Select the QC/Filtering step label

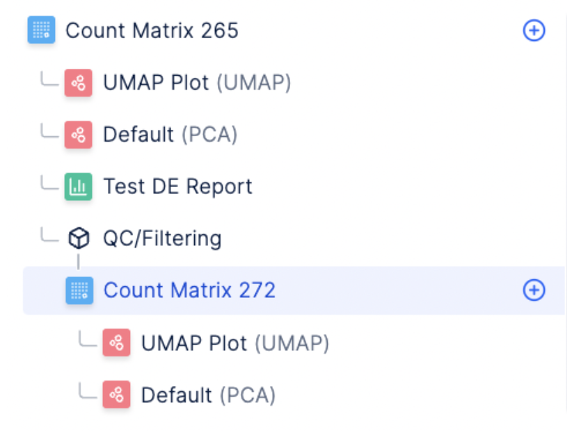point(162,239)
